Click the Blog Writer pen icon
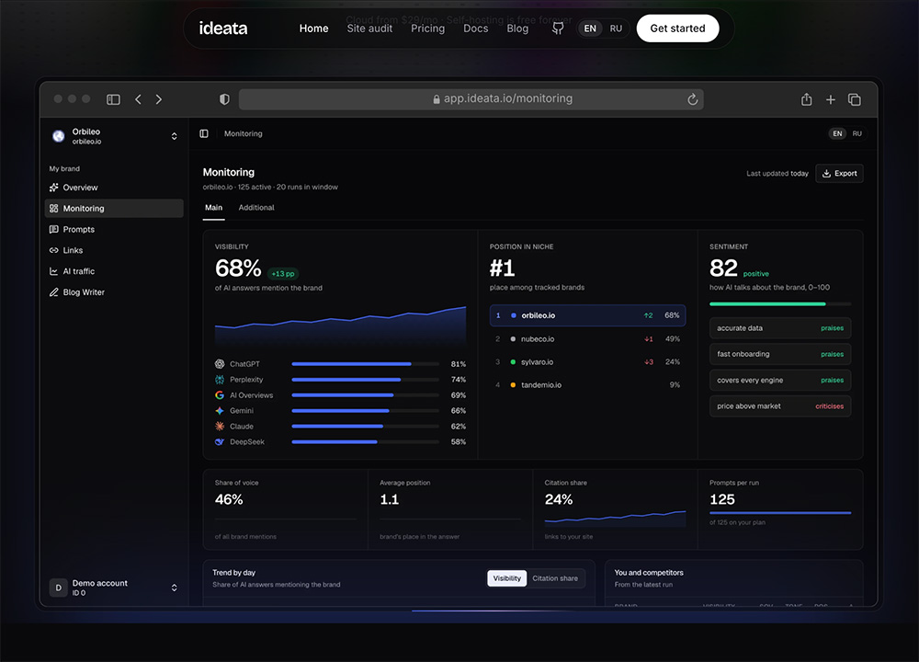 [54, 292]
